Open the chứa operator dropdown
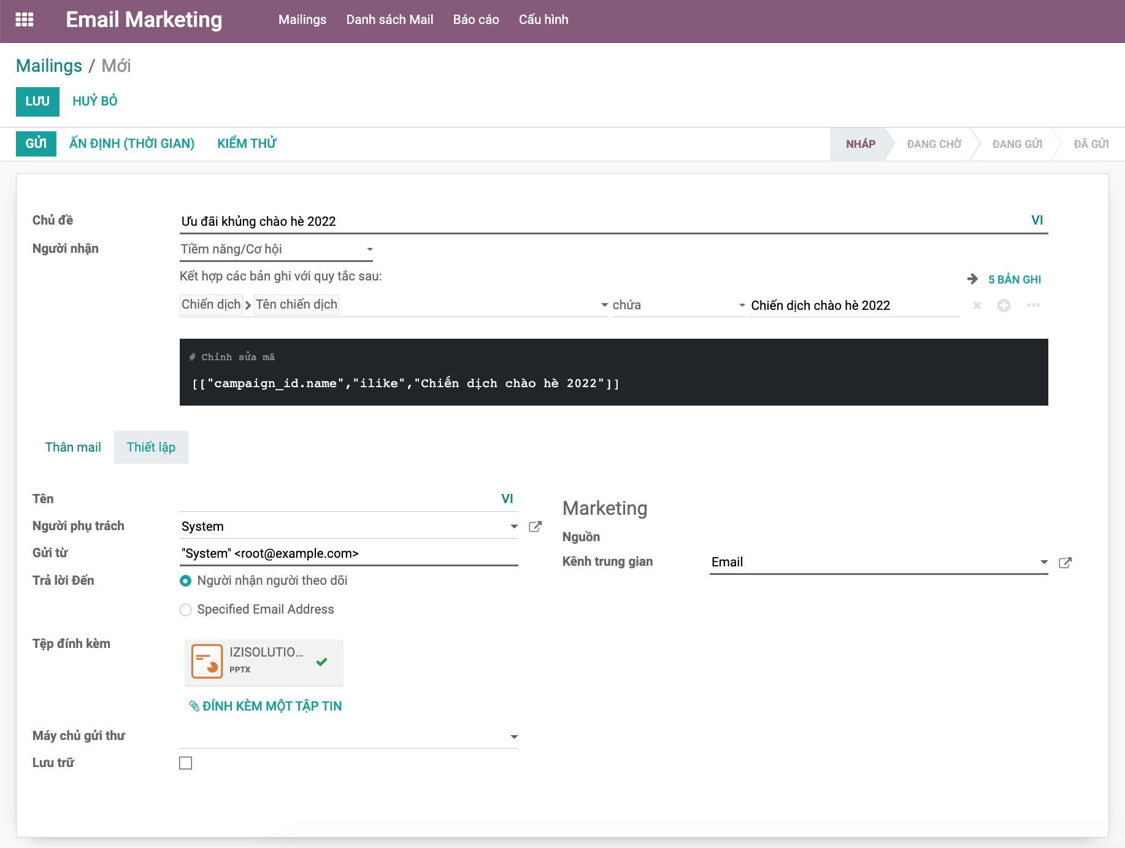Screen dimensions: 1125x848 click(679, 305)
